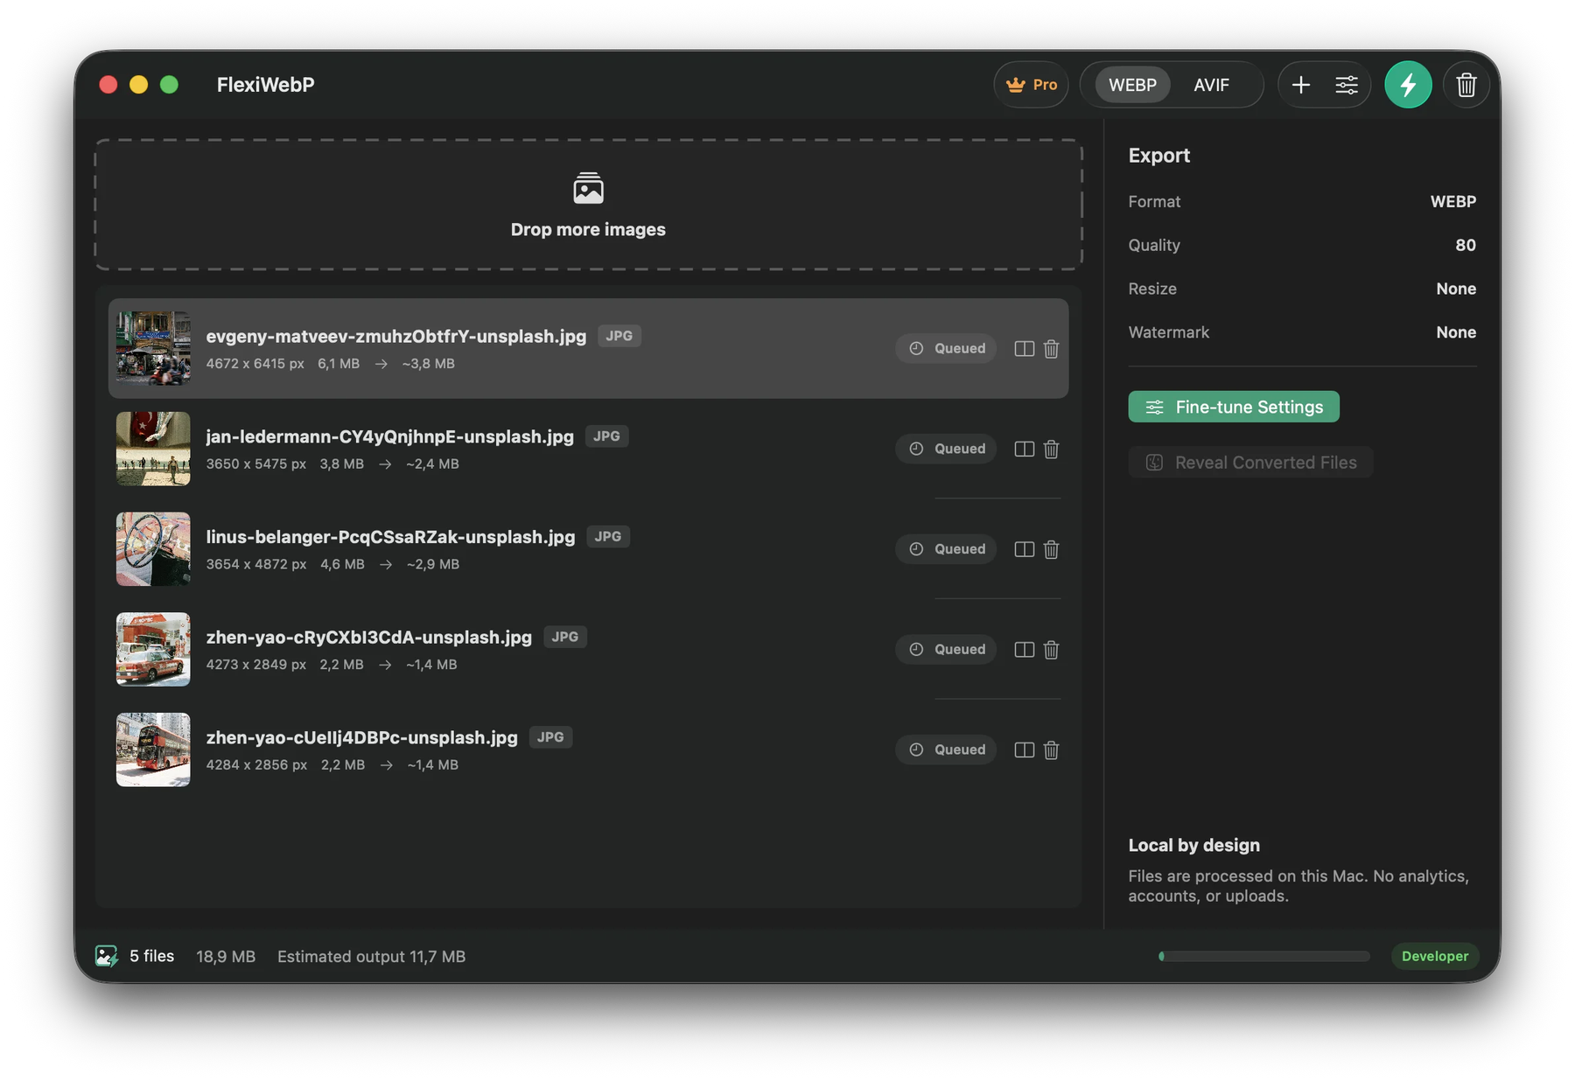Click JPG badge on evgeny-matveev row
Screen dimensions: 1575x1081
(x=619, y=336)
